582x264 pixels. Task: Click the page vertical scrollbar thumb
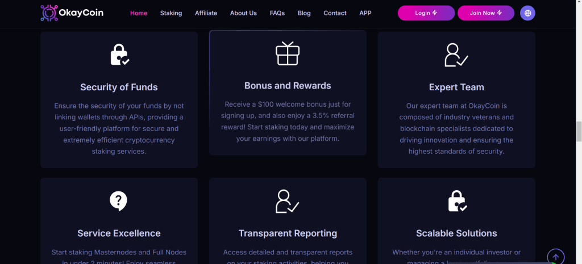579,131
